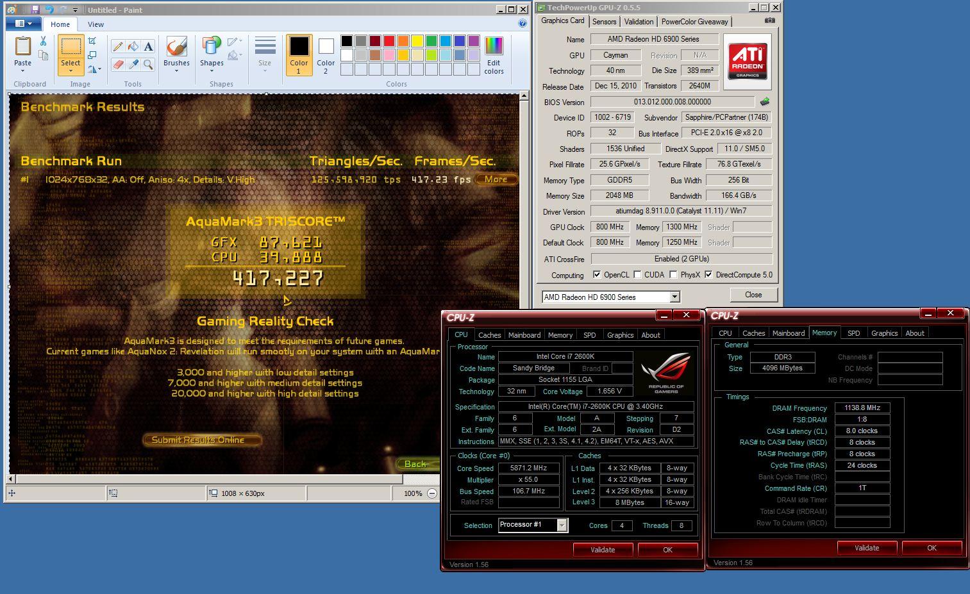Open the Validation tab in GPU-Z
The height and width of the screenshot is (594, 970).
(639, 22)
